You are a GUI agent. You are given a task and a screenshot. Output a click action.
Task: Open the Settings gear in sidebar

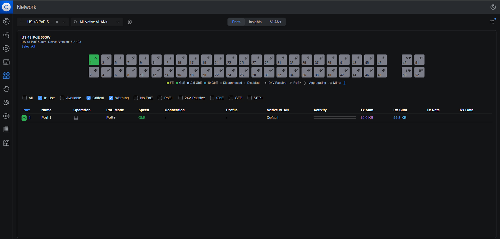coord(6,116)
